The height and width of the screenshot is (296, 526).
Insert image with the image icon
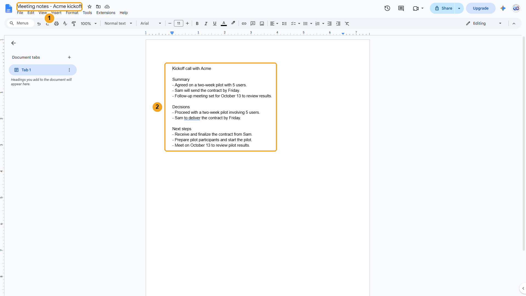click(262, 24)
